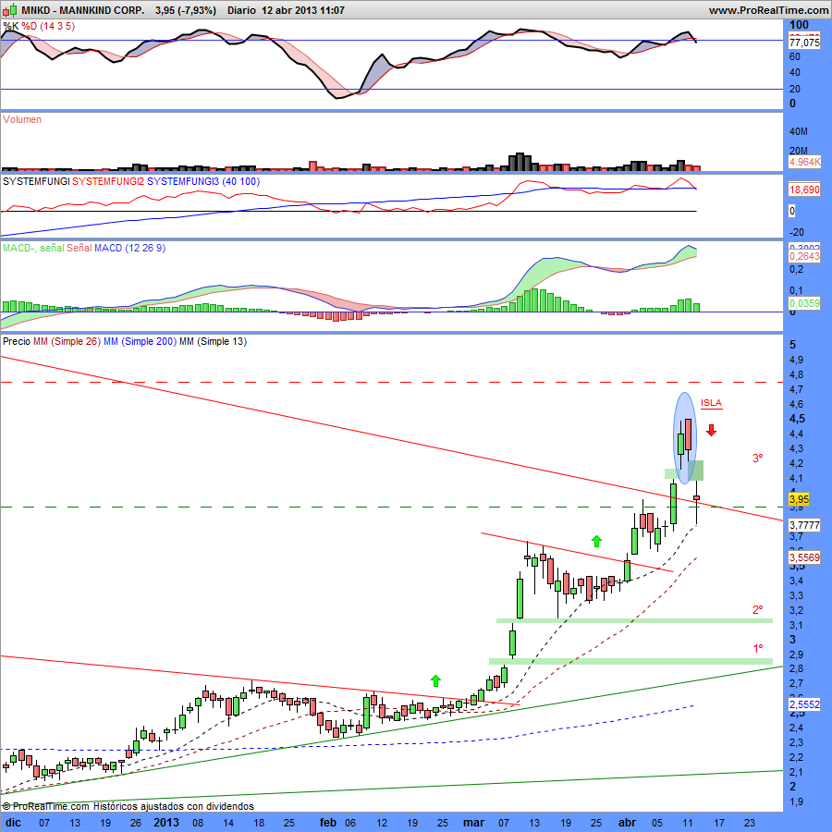This screenshot has height=832, width=832.
Task: Click the %K %D (14 3 5) indicator label
Action: pos(39,26)
